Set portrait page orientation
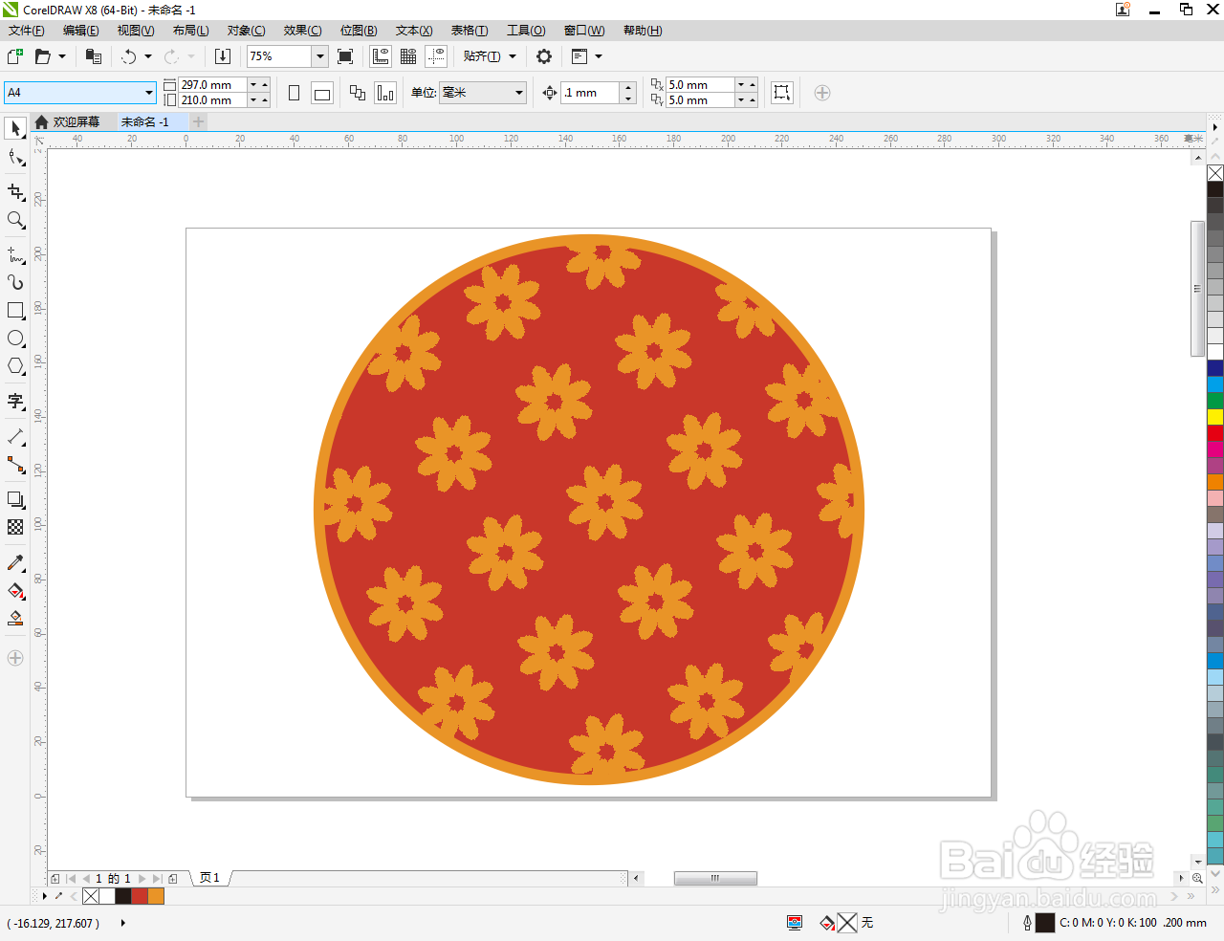Image resolution: width=1224 pixels, height=941 pixels. coord(295,93)
